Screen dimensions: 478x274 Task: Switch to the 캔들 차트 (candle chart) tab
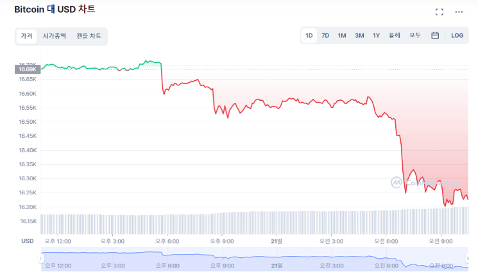point(89,36)
